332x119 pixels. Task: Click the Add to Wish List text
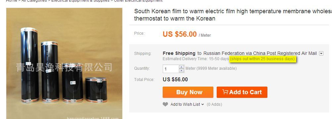[x=185, y=104]
